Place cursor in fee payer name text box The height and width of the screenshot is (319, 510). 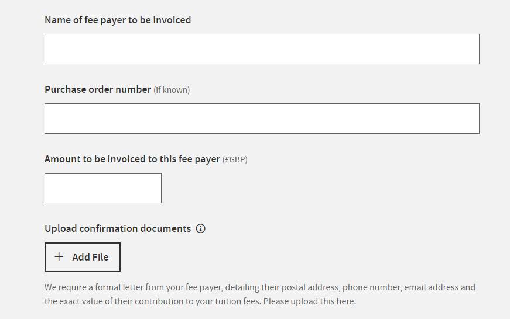pyautogui.click(x=262, y=49)
